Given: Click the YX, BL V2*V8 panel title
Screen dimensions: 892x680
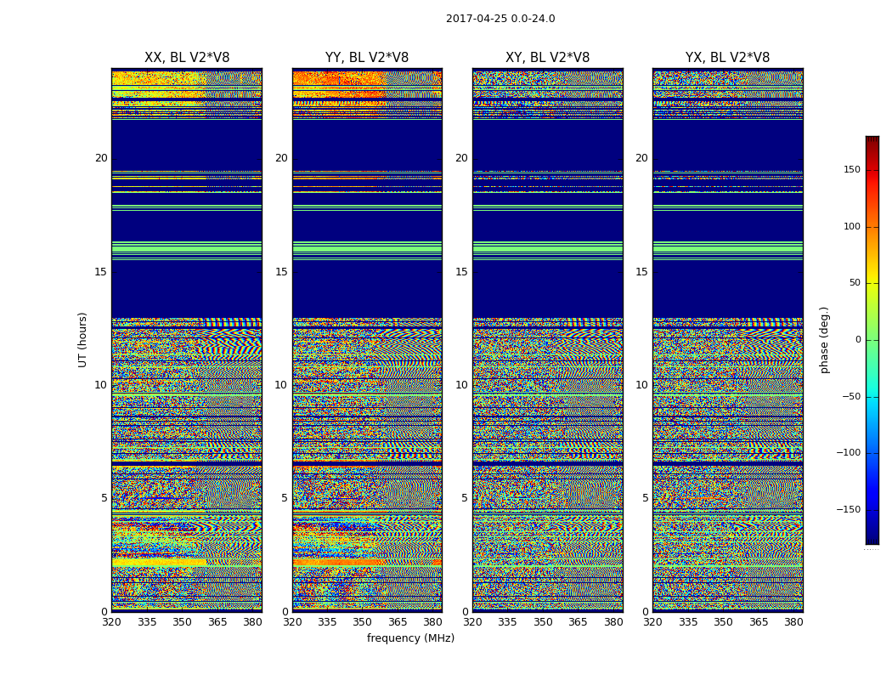Looking at the screenshot, I should click(x=727, y=58).
